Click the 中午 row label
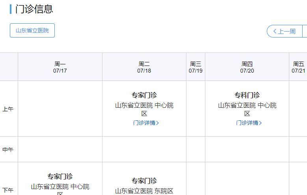 click(x=8, y=150)
